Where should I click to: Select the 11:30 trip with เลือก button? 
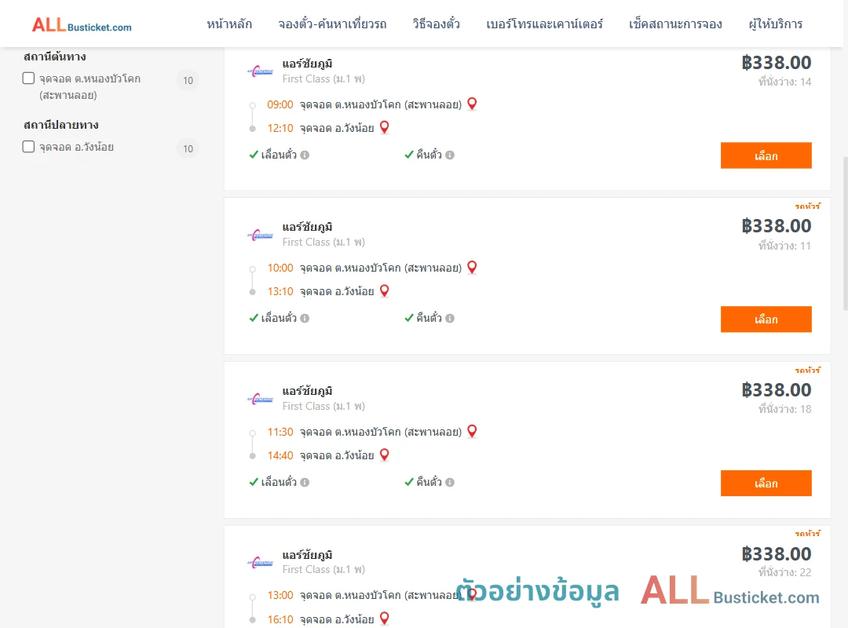point(766,483)
